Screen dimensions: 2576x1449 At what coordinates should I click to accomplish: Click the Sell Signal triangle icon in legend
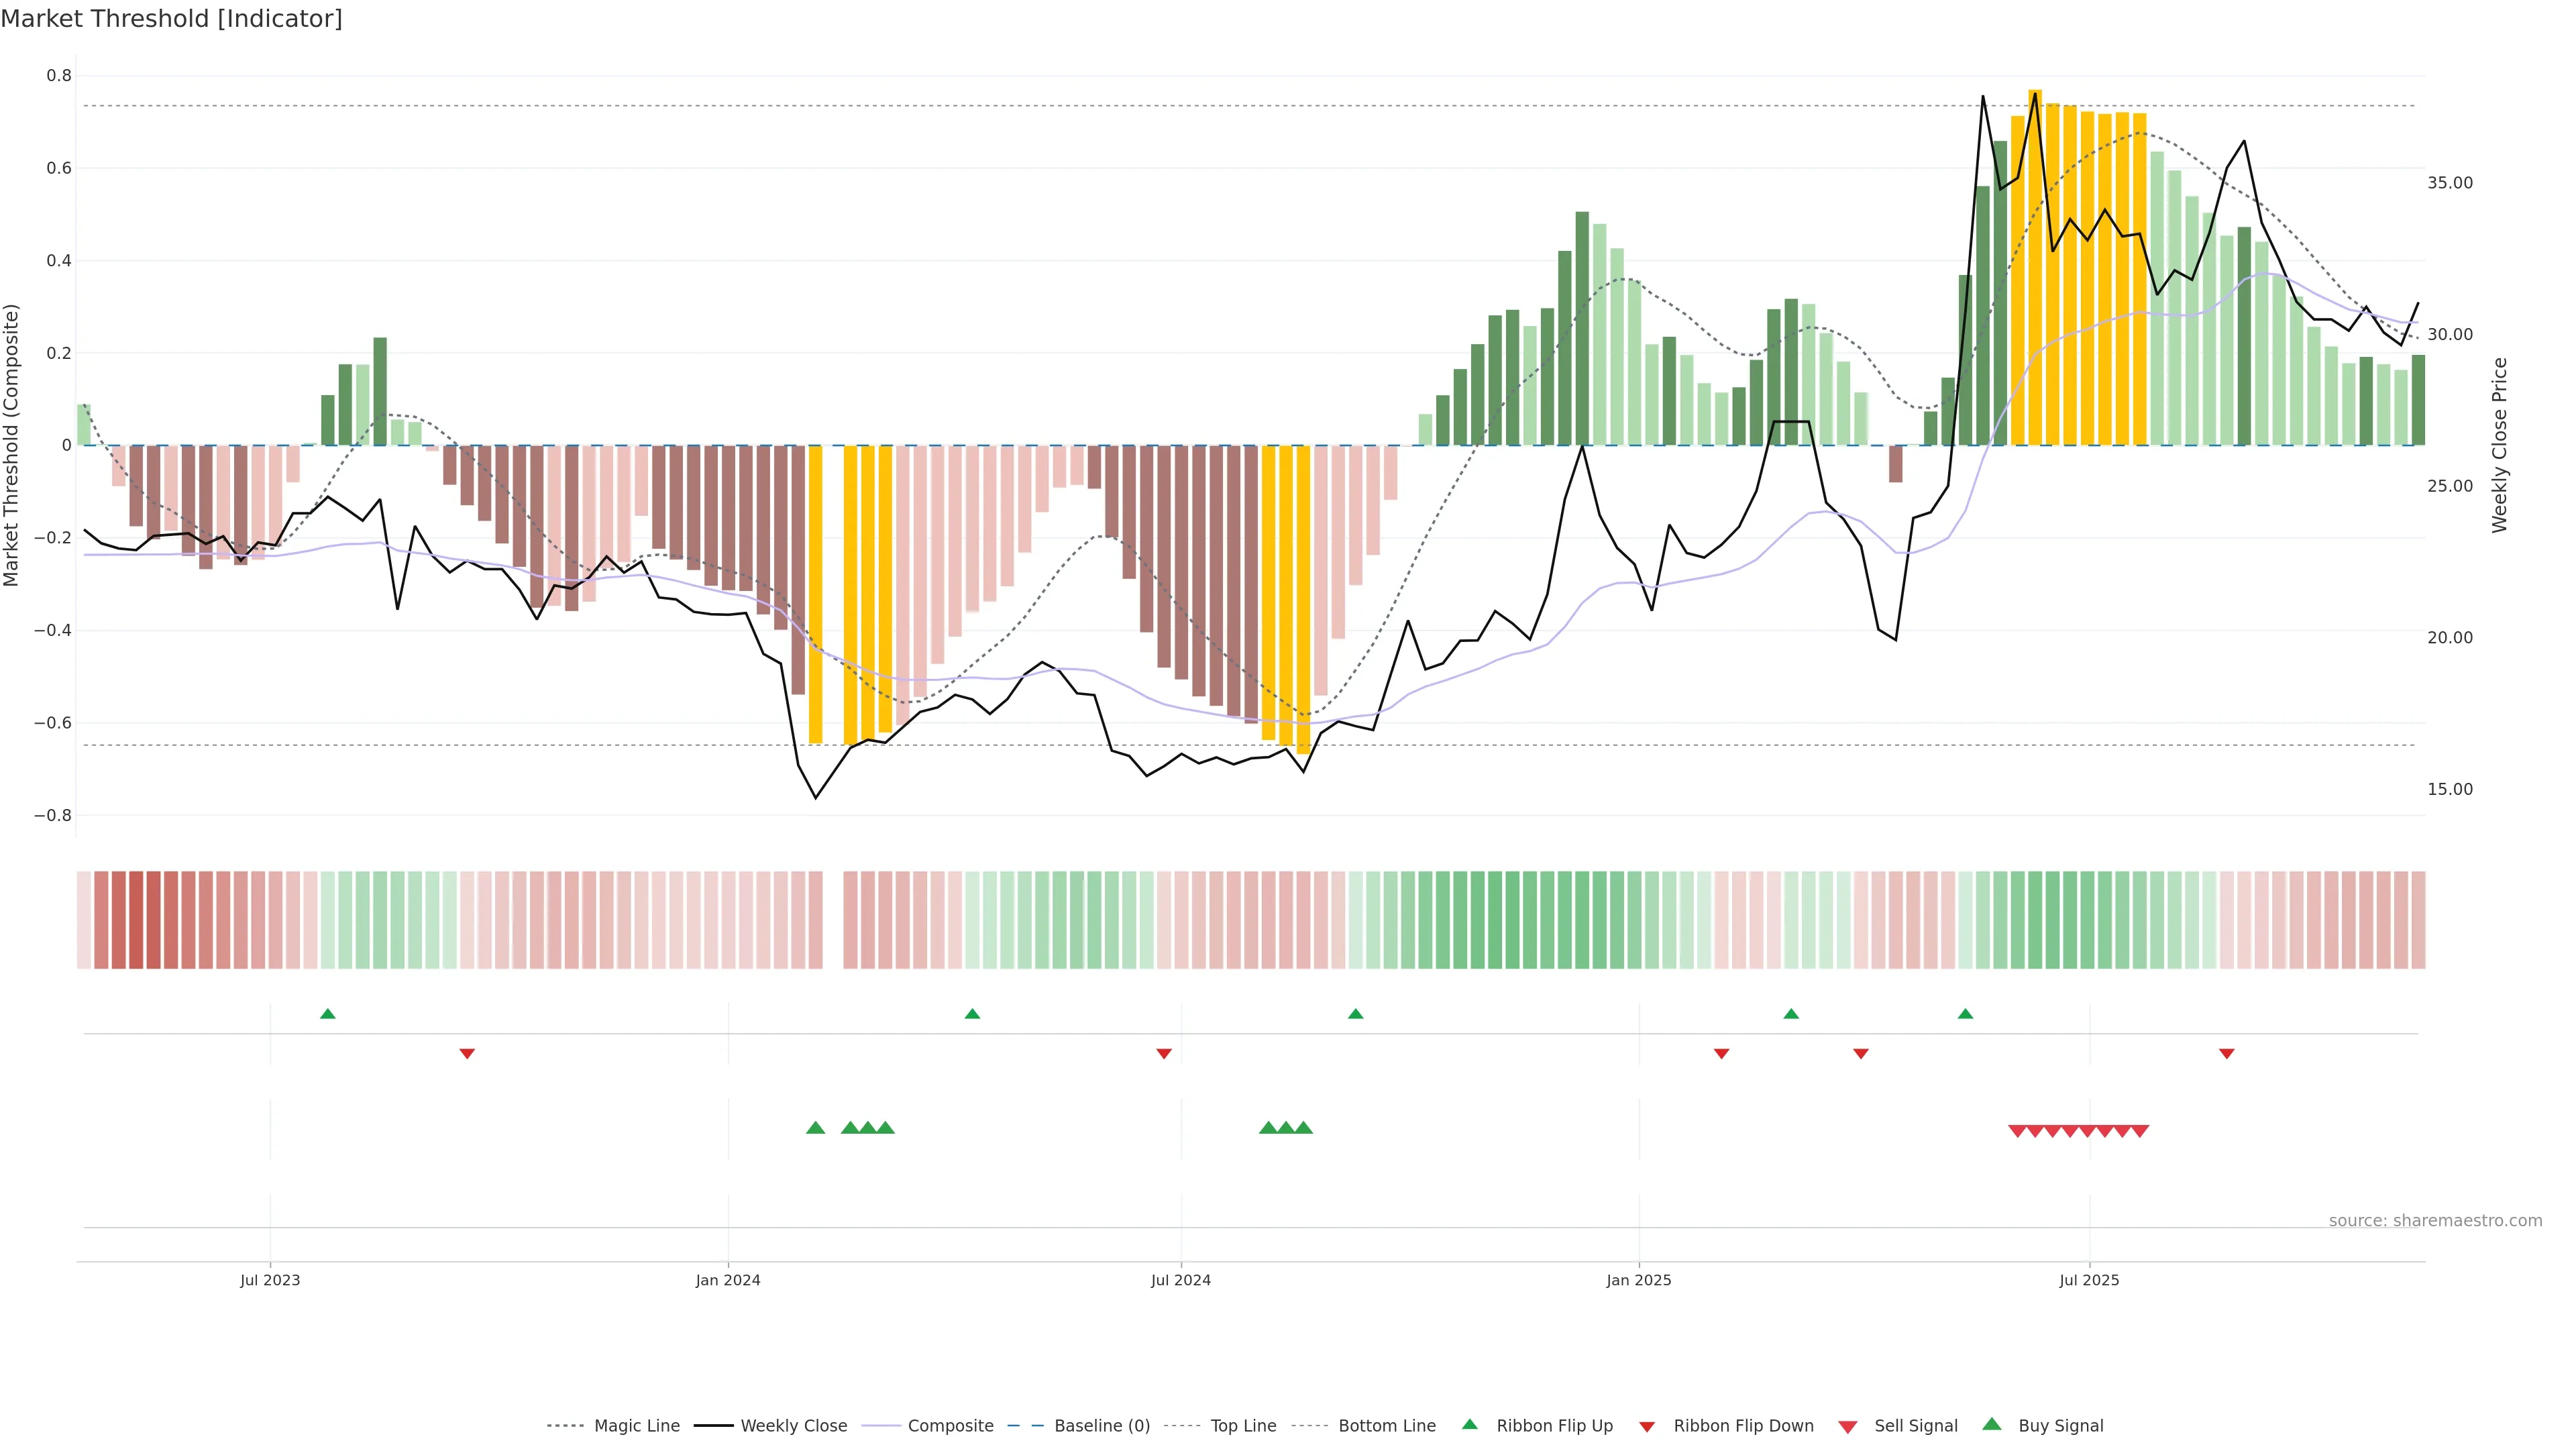pyautogui.click(x=1847, y=1426)
